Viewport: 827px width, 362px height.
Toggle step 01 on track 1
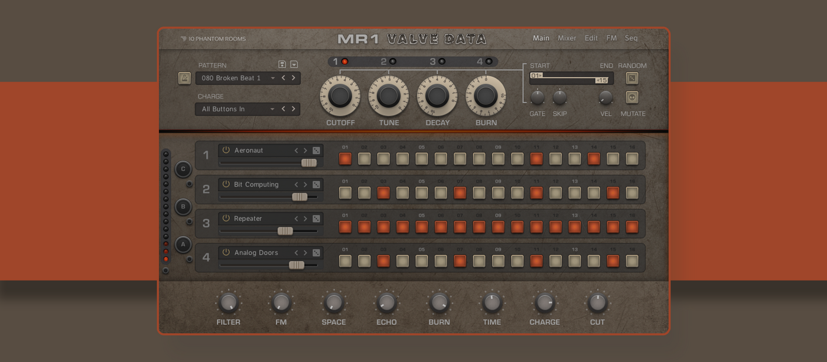point(345,159)
